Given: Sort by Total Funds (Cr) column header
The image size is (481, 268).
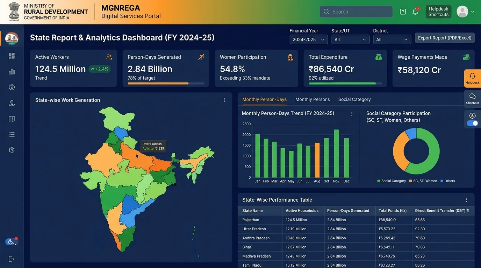Looking at the screenshot, I should click(393, 211).
